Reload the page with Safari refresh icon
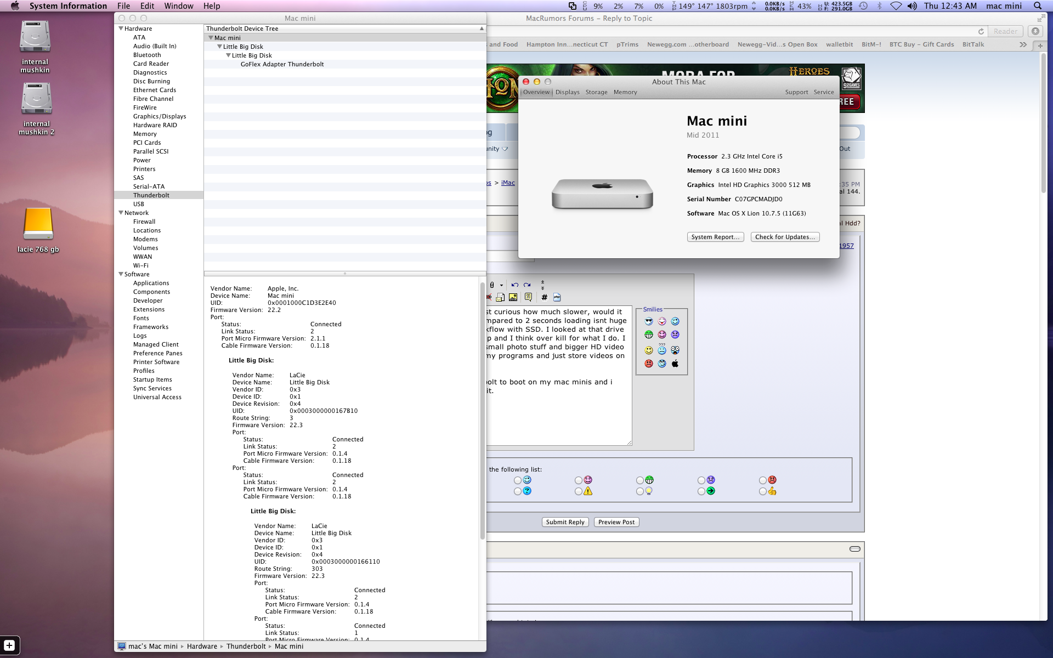 [981, 31]
